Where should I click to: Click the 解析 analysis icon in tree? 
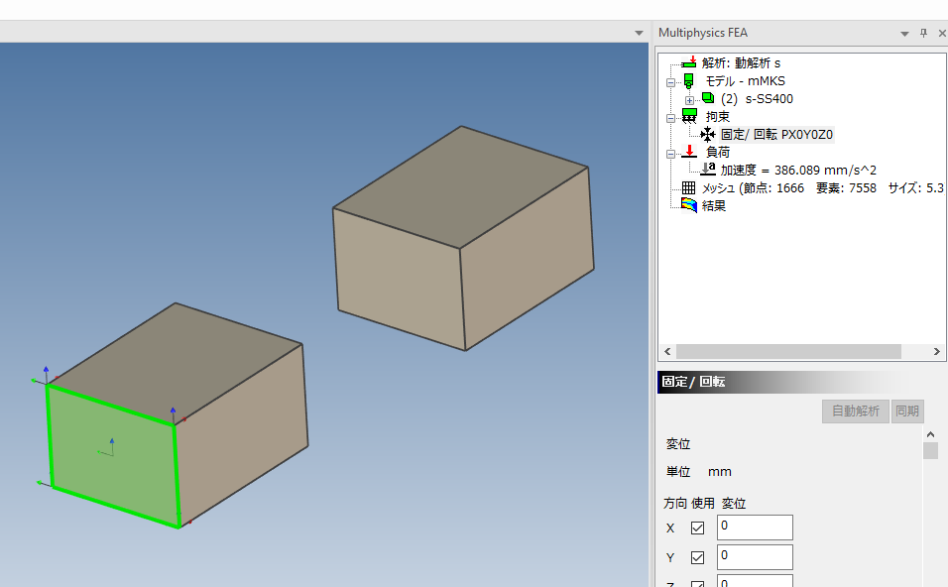tap(688, 62)
